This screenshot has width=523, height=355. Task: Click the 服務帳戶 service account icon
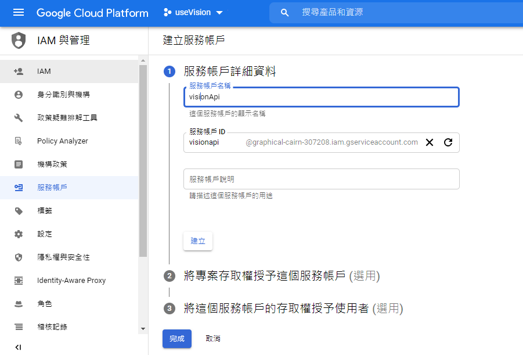[19, 187]
